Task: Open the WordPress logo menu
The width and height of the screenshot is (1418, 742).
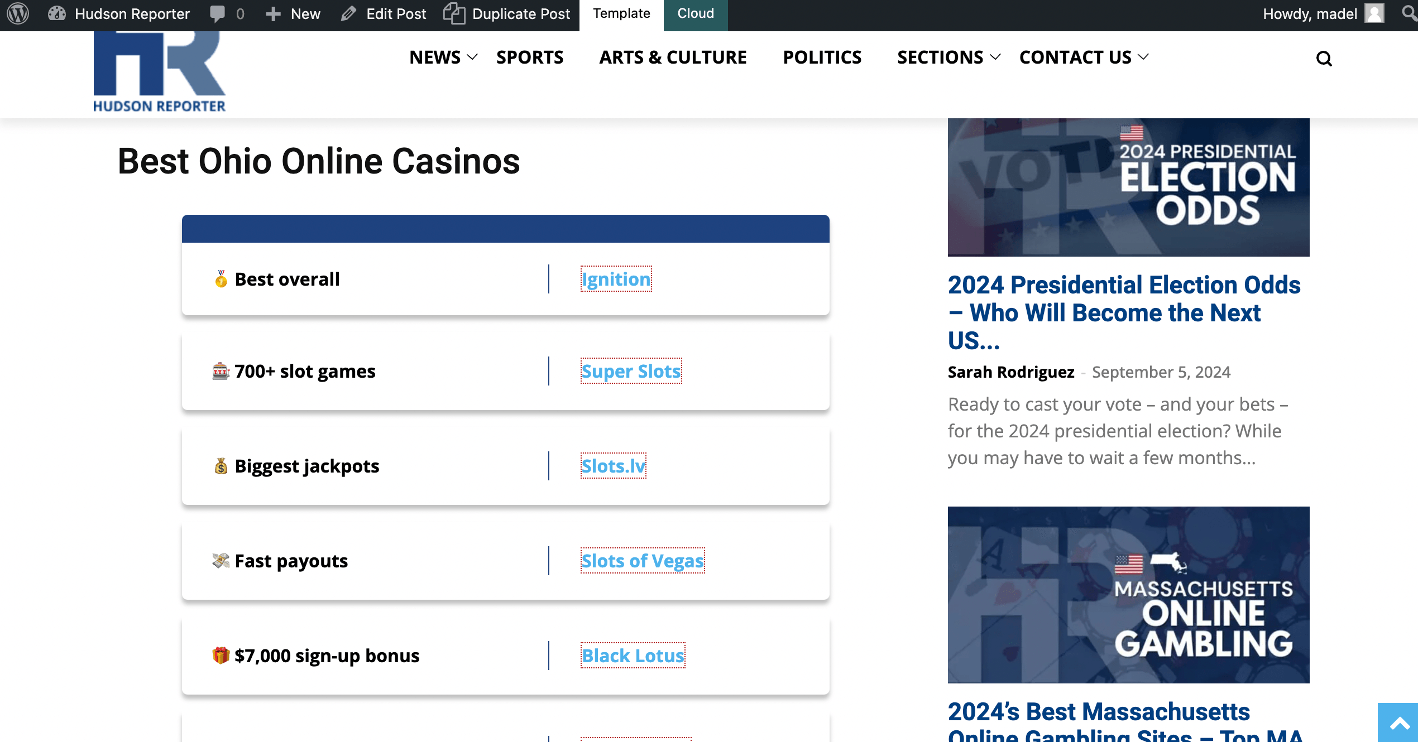Action: pos(18,14)
